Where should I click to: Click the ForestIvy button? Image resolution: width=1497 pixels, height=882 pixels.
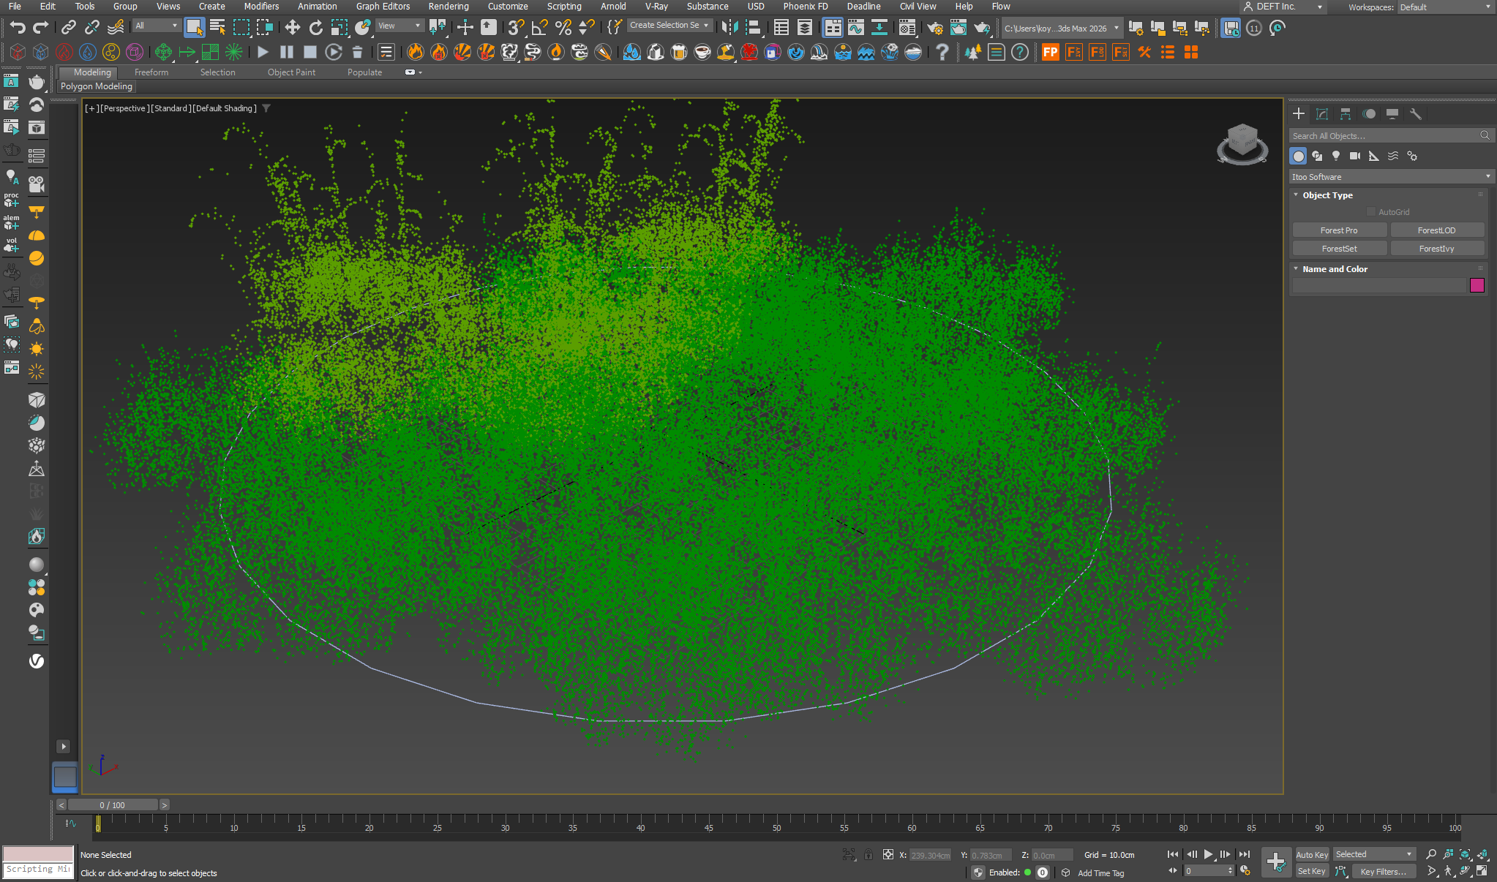point(1436,249)
